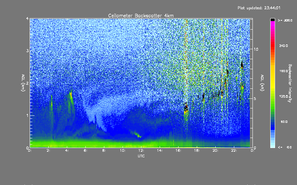This screenshot has width=297, height=185.
Task: Click the '22:' UTC hour tick label
Action: [x=234, y=151]
